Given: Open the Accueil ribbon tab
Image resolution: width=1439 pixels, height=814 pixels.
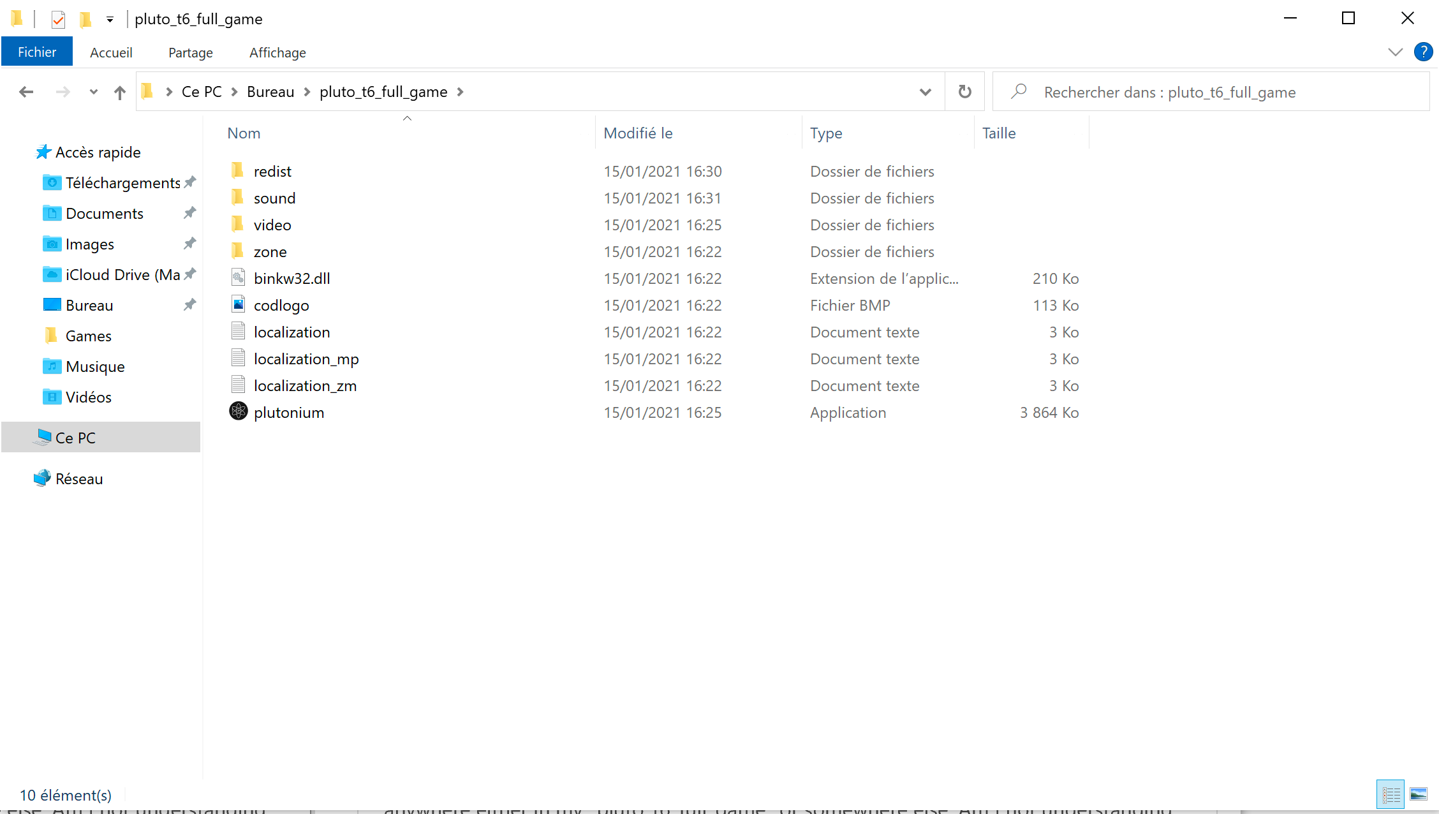Looking at the screenshot, I should click(111, 52).
